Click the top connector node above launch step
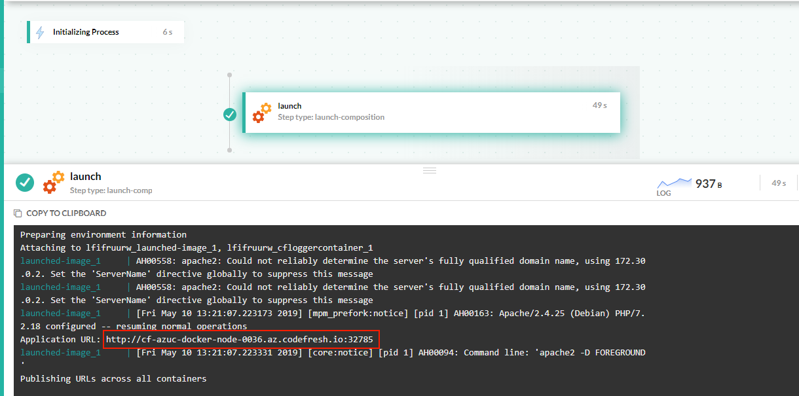Screen dimensions: 799x396 [x=229, y=74]
